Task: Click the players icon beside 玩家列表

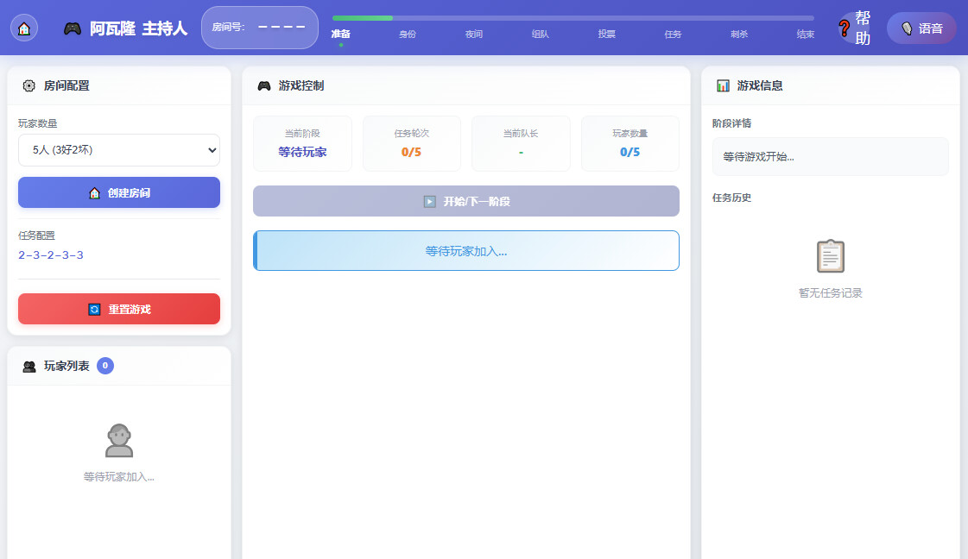Action: (x=29, y=367)
